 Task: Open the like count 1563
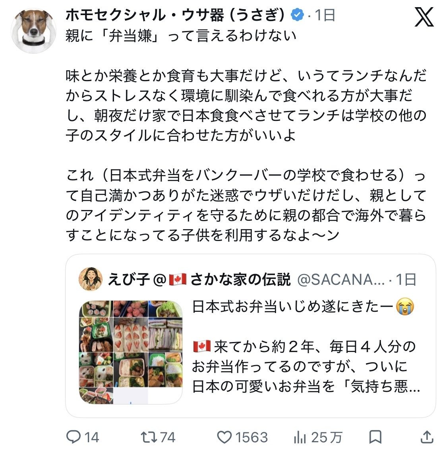252,437
